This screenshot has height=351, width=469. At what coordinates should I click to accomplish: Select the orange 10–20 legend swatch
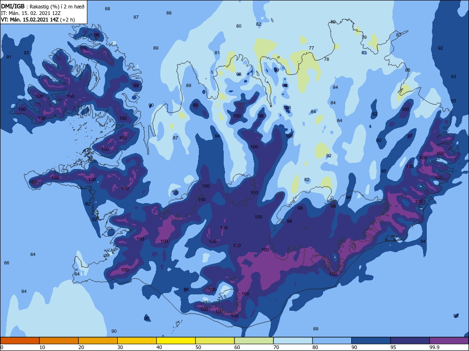tap(59, 341)
